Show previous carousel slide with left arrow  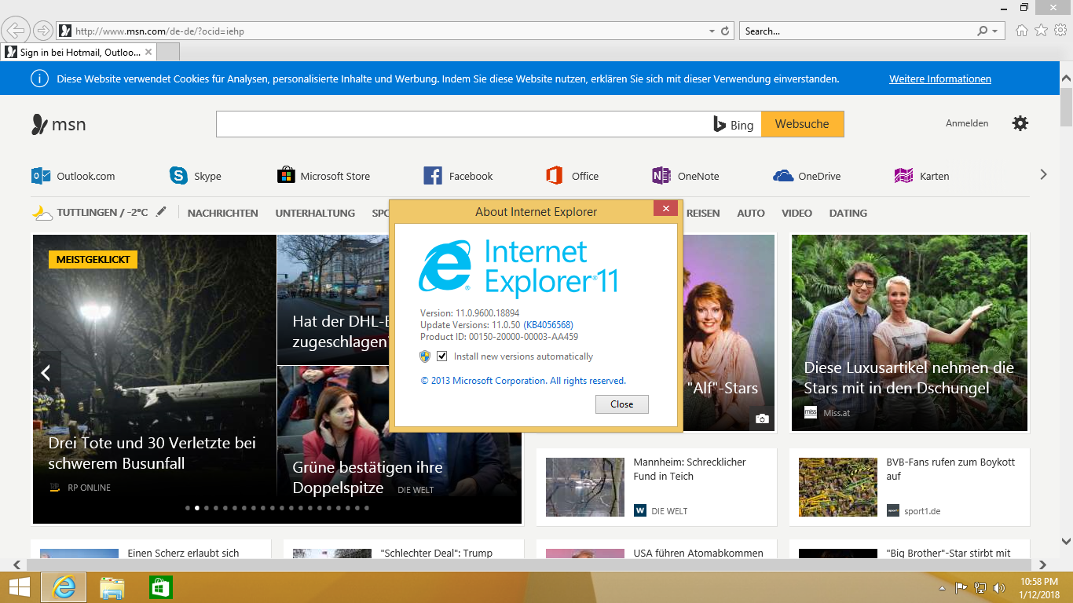(46, 372)
